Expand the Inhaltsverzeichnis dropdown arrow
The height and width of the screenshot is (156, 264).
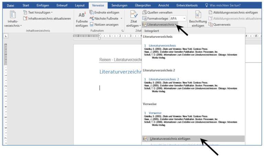pyautogui.click(x=21, y=26)
